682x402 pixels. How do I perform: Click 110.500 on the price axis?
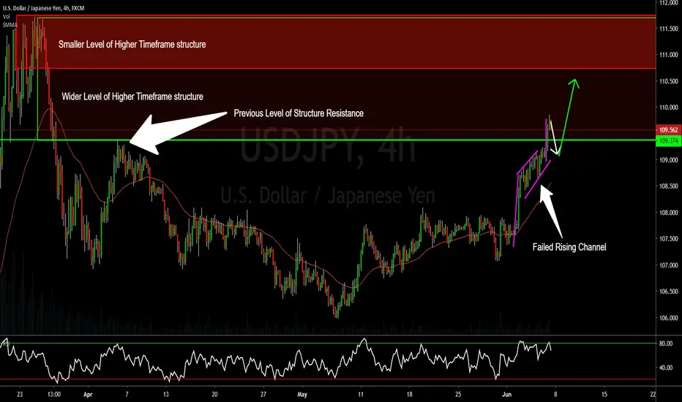coord(669,81)
